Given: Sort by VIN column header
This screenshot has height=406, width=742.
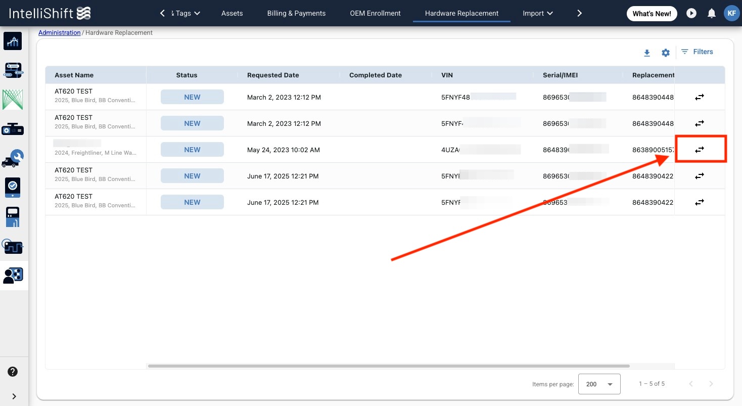Looking at the screenshot, I should [447, 75].
